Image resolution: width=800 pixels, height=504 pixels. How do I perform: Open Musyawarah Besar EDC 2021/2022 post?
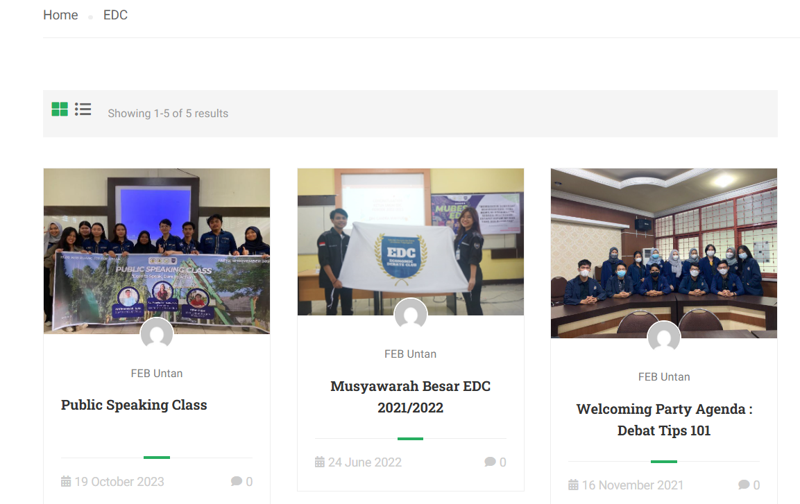pos(411,397)
